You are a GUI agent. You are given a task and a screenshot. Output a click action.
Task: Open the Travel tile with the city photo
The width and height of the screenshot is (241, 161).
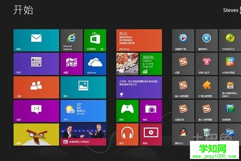(x=127, y=64)
